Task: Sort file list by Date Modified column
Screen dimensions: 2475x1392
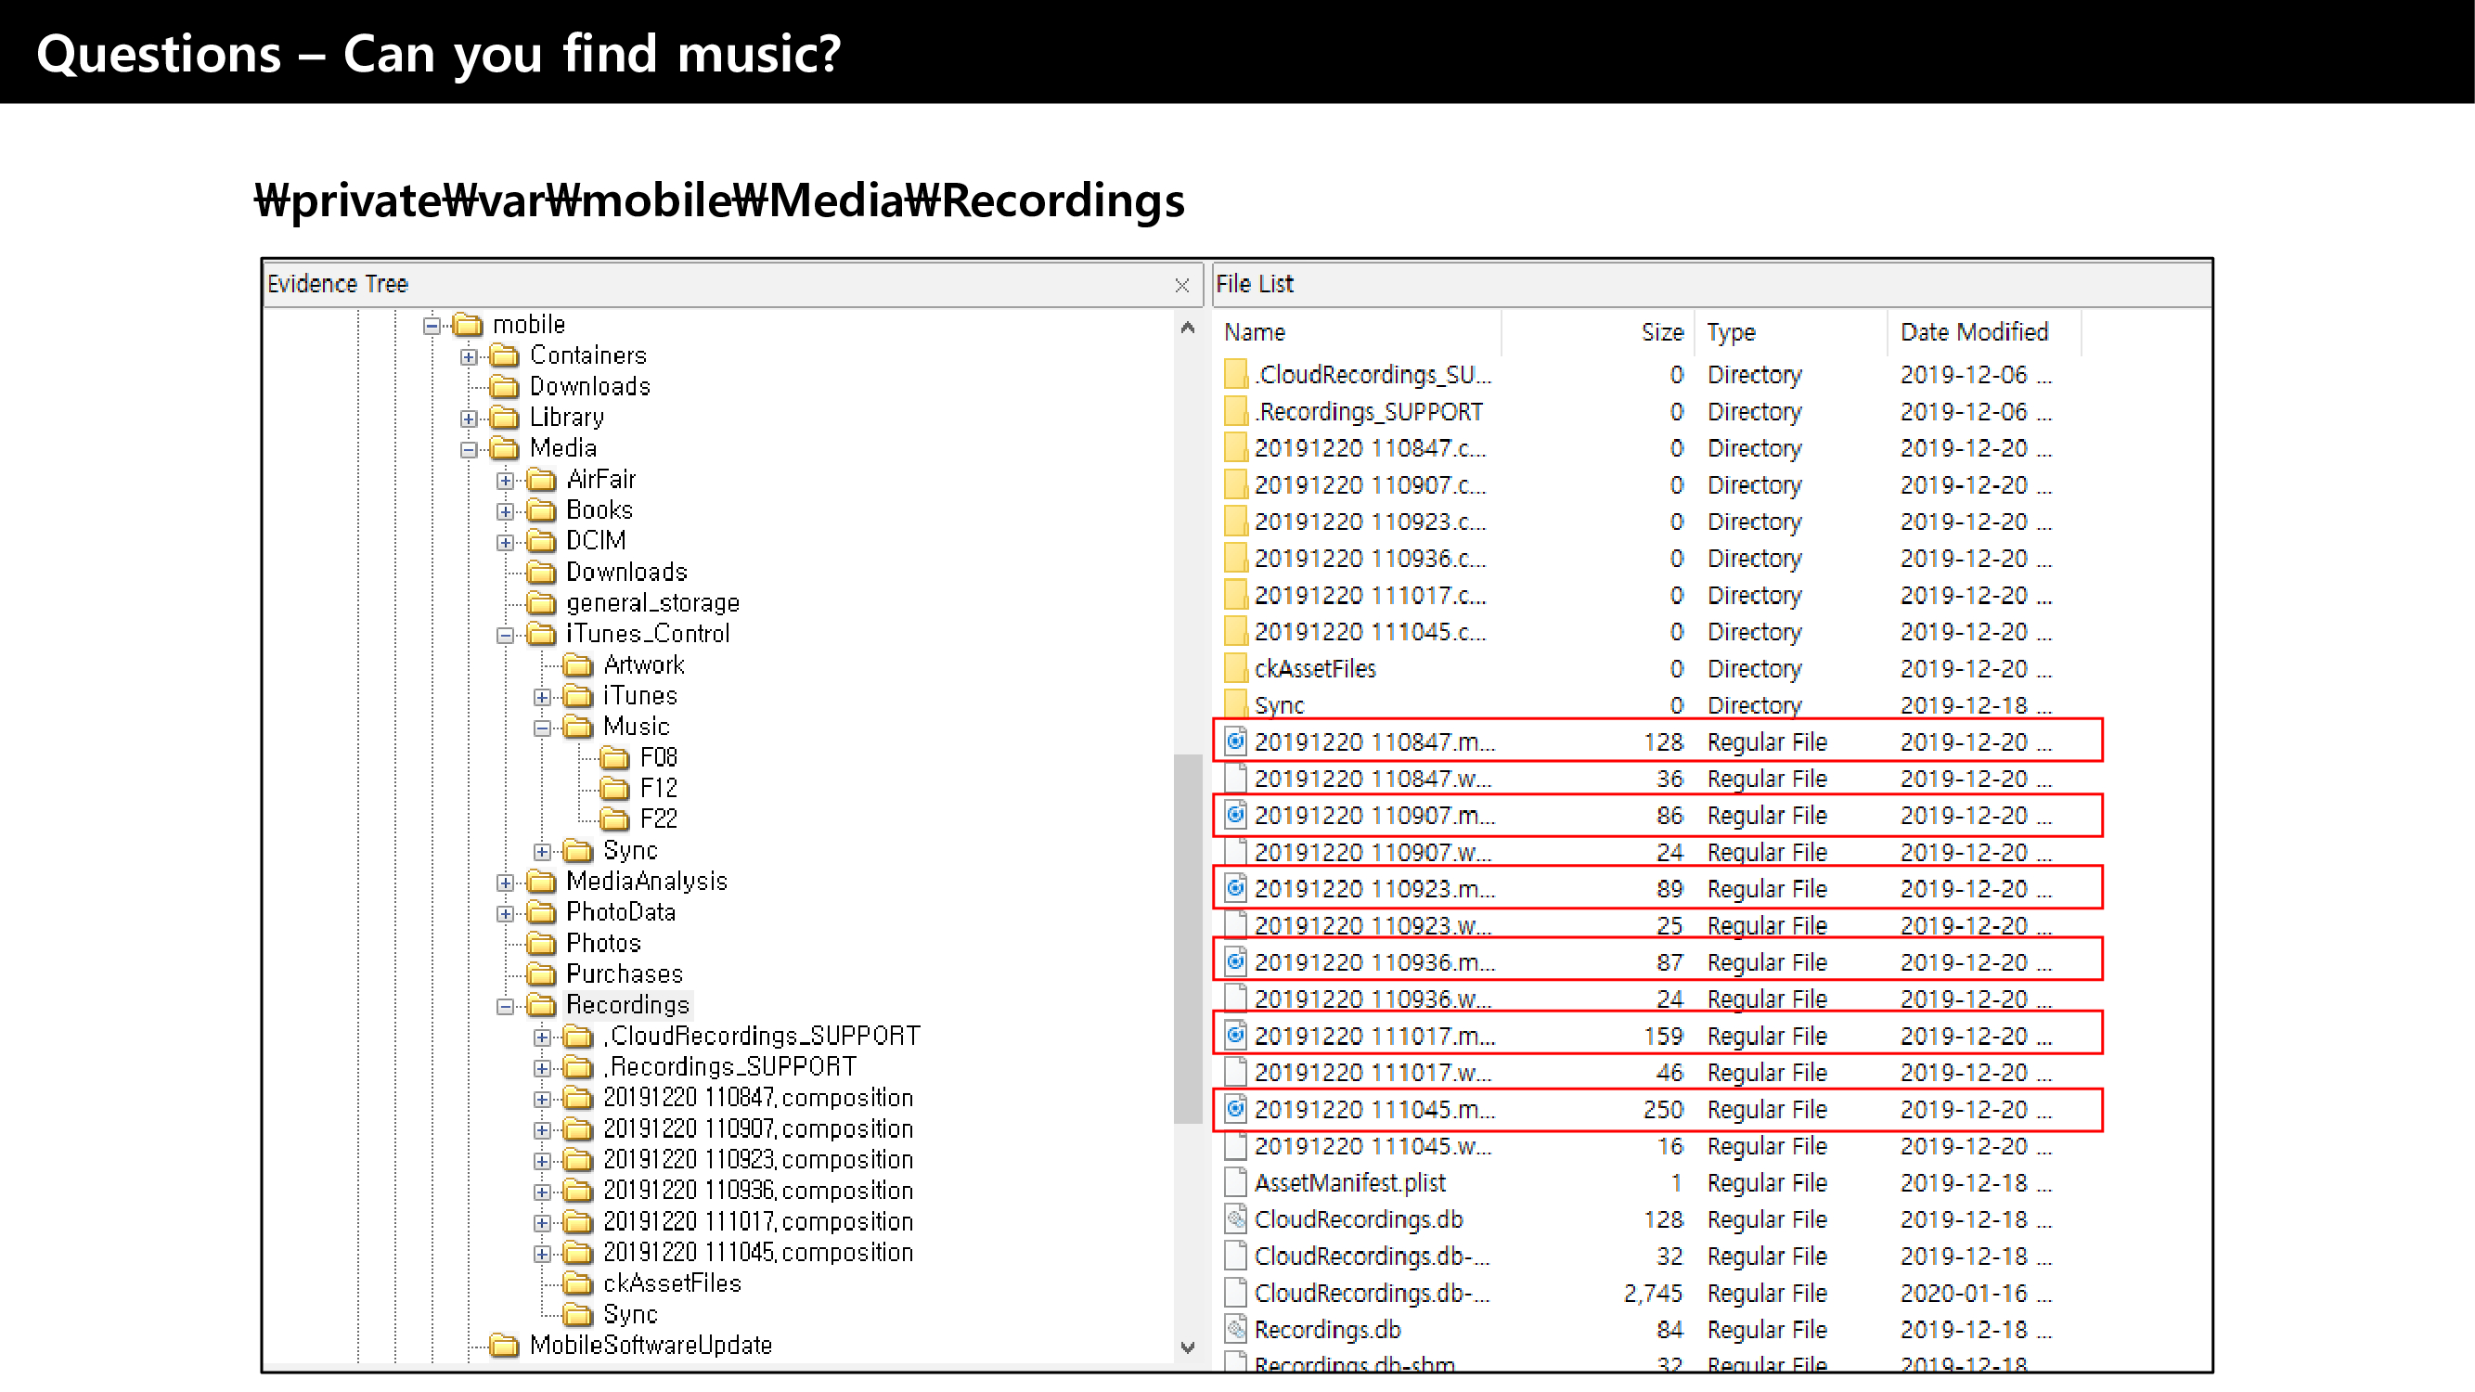Action: point(1974,332)
